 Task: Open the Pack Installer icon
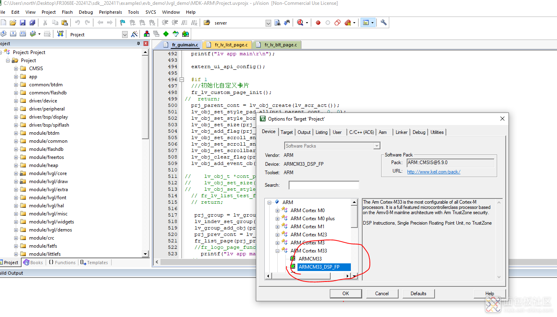point(186,34)
